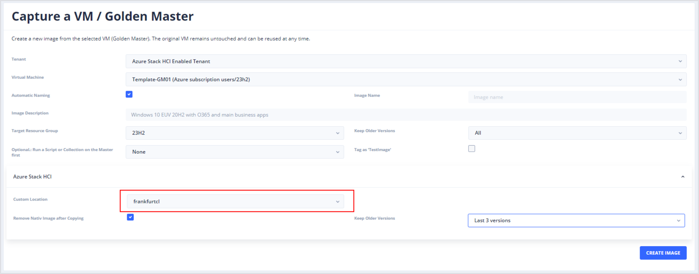Click the Azure Stack HCI section header title

click(x=33, y=177)
